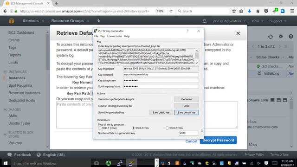Open the phil @ drpventura account dropdown
Viewport: 297px width, 167px height.
tap(229, 21)
